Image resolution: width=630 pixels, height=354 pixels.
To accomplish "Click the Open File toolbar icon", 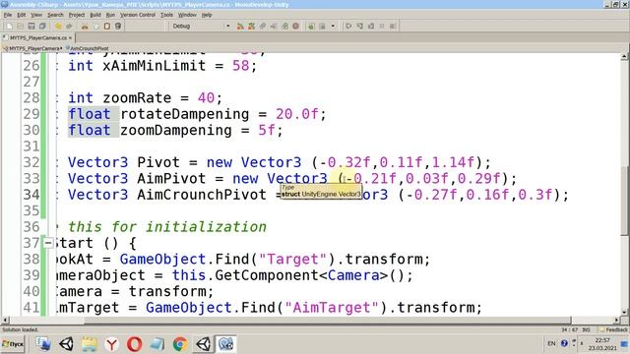I will tap(20, 27).
